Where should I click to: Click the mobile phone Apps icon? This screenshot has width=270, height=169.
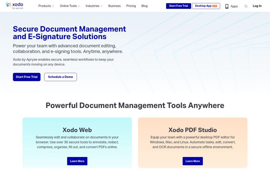(227, 6)
